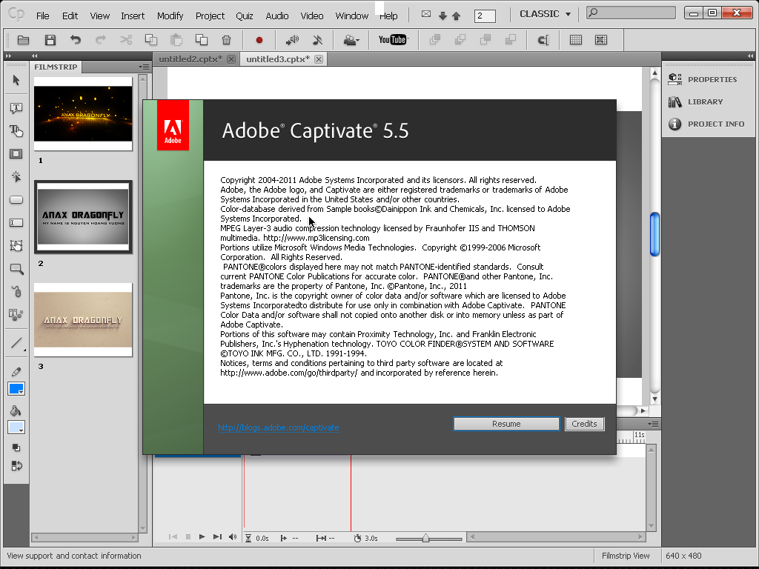Collapse the Filmstrip panel arrows

tap(34, 56)
